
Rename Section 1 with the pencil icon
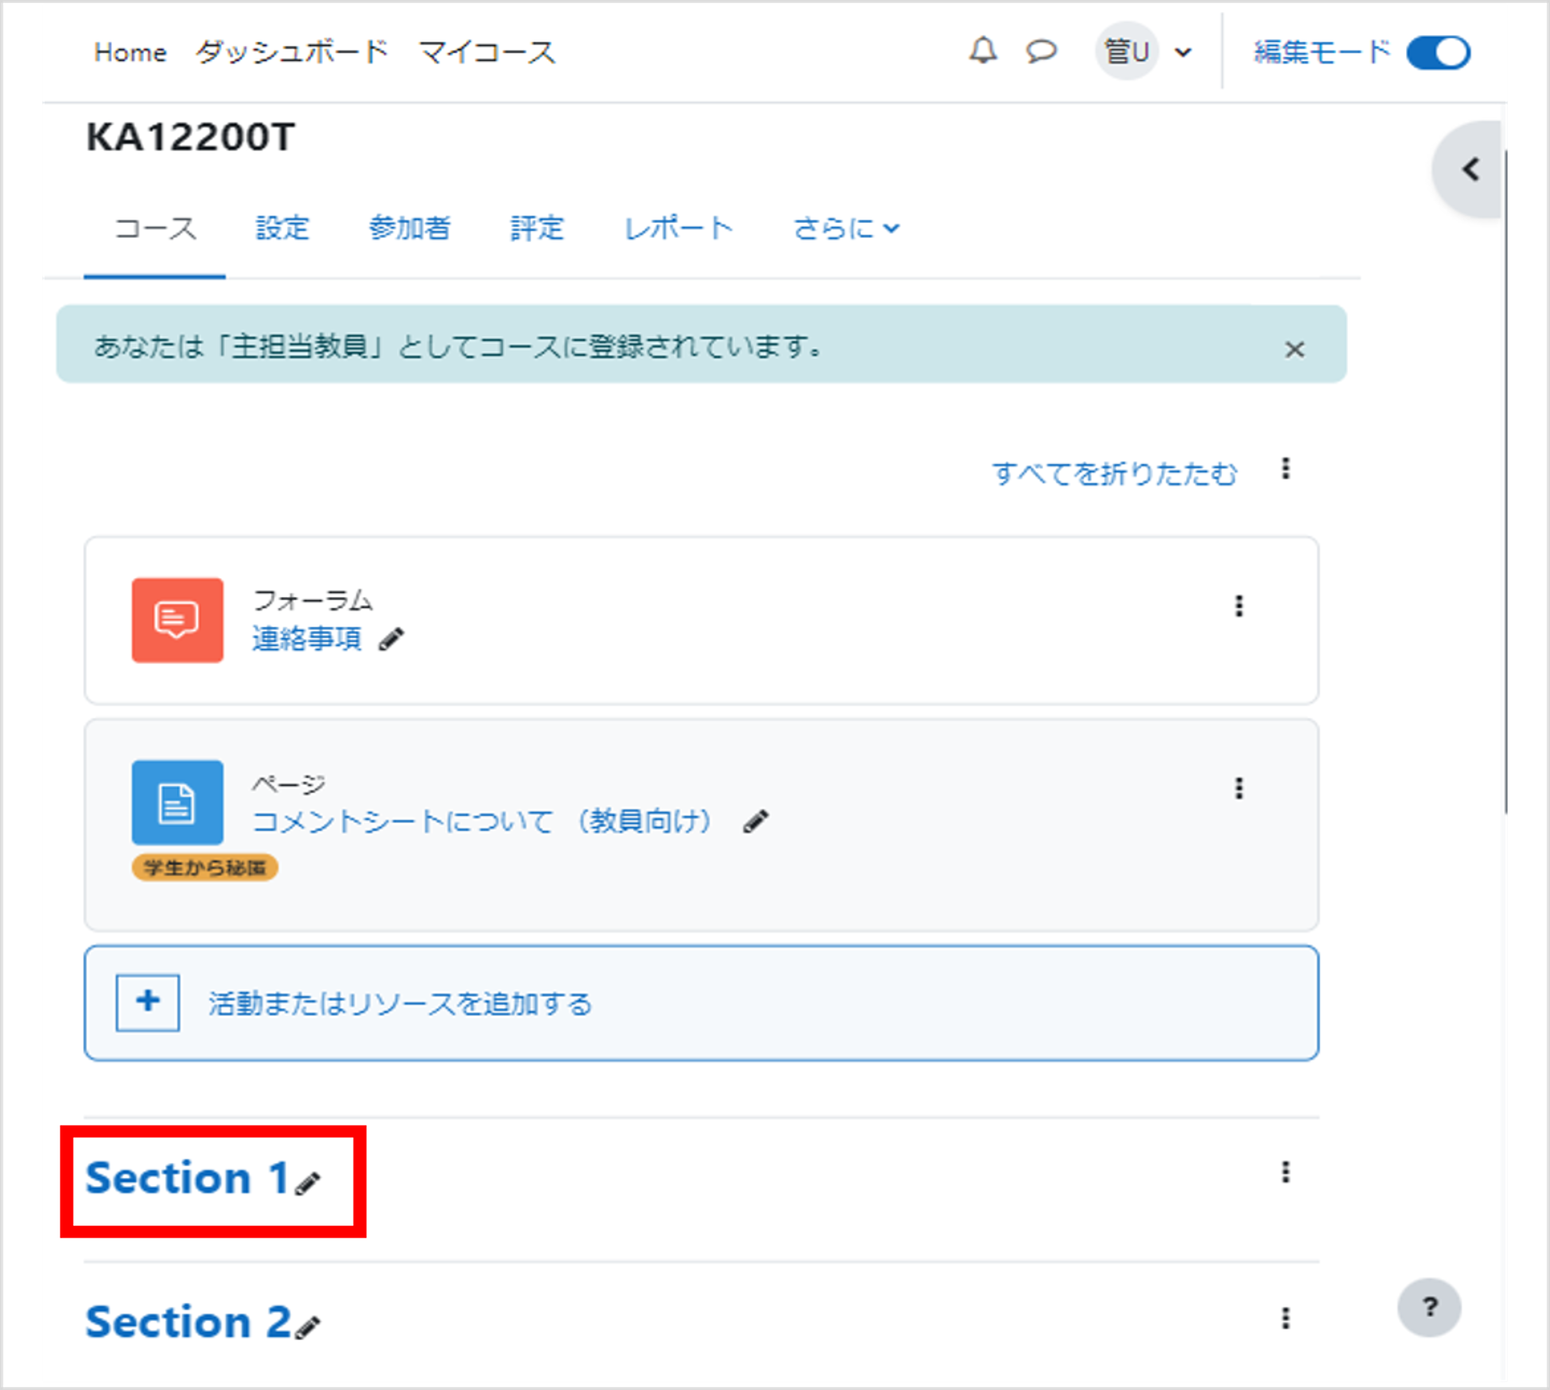(308, 1183)
